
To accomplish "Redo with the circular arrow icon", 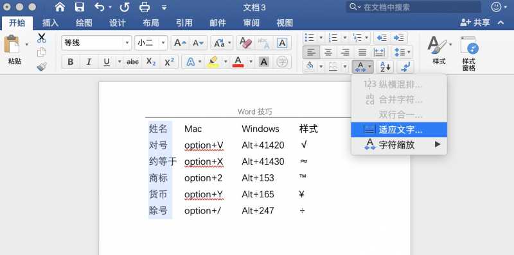I will 124,7.
